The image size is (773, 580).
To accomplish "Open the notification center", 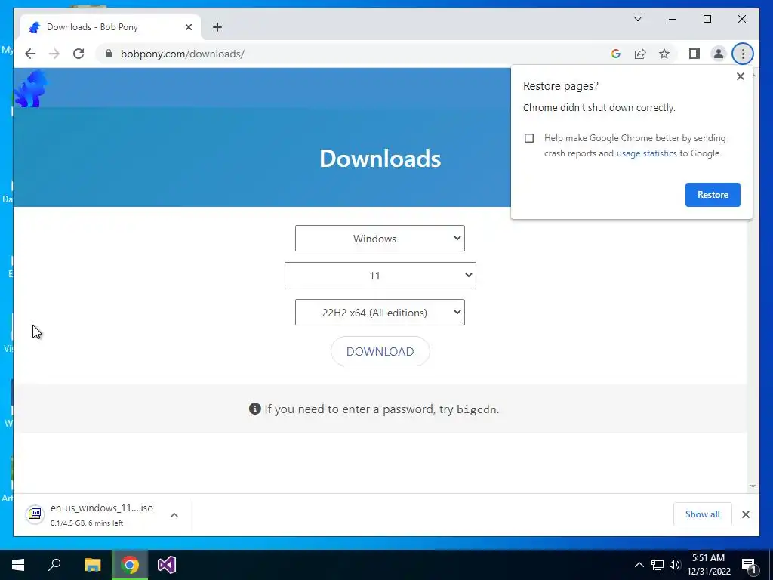I will click(748, 565).
